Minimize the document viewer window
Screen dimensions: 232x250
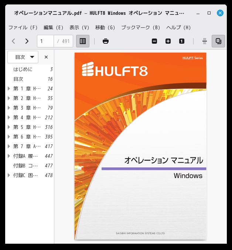(x=198, y=13)
